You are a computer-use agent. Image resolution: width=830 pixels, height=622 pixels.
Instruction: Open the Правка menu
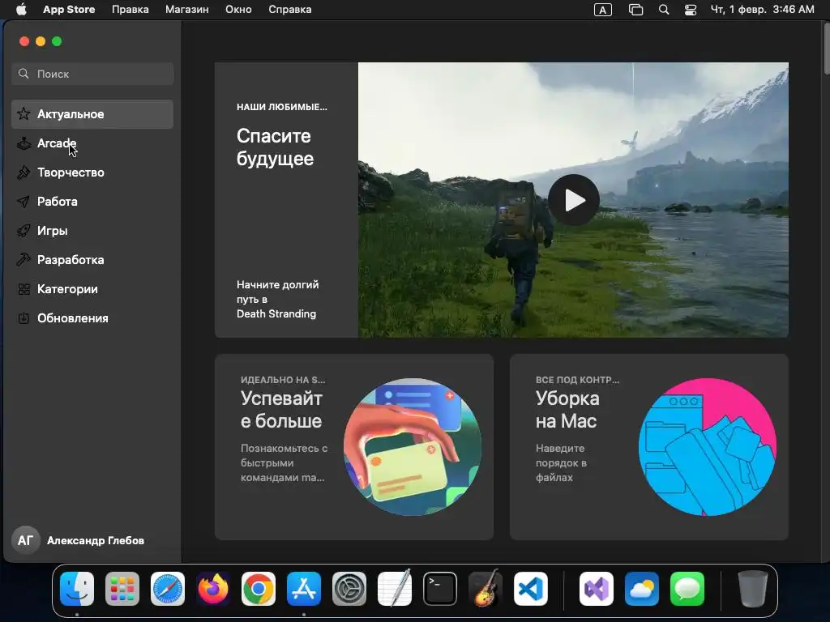(x=130, y=10)
